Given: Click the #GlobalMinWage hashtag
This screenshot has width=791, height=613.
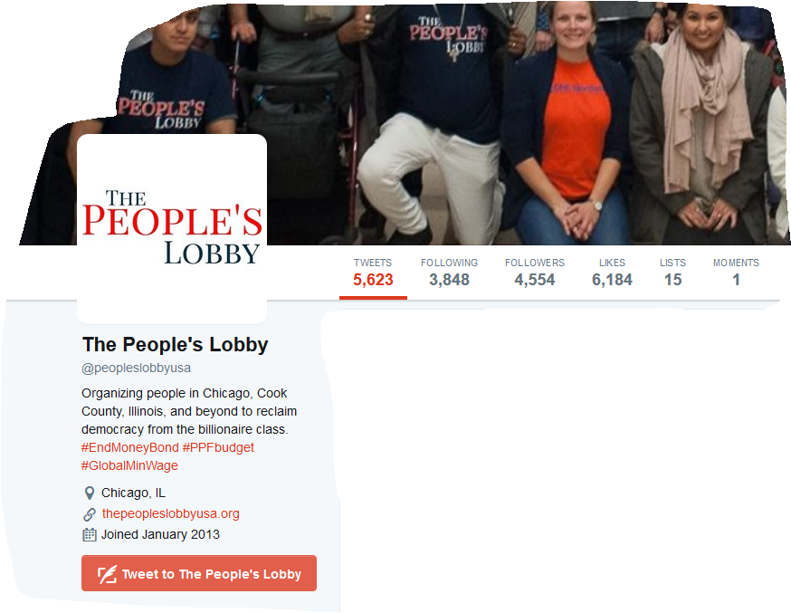Looking at the screenshot, I should pos(129,465).
